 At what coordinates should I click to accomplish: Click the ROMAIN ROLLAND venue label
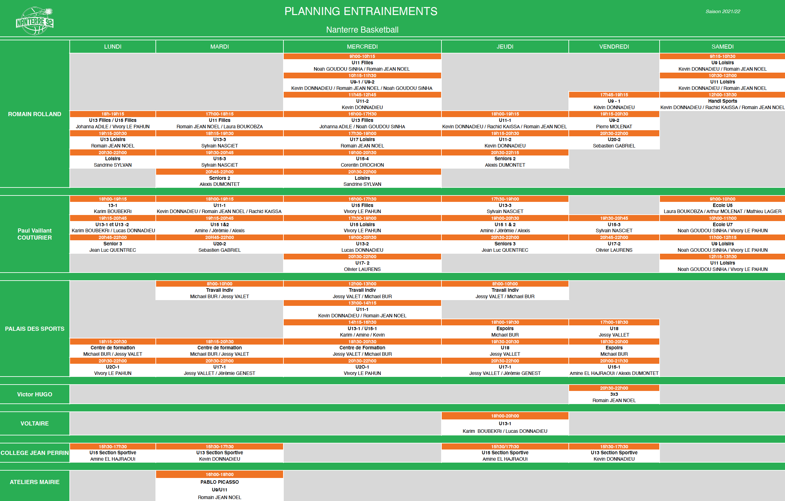tap(35, 114)
